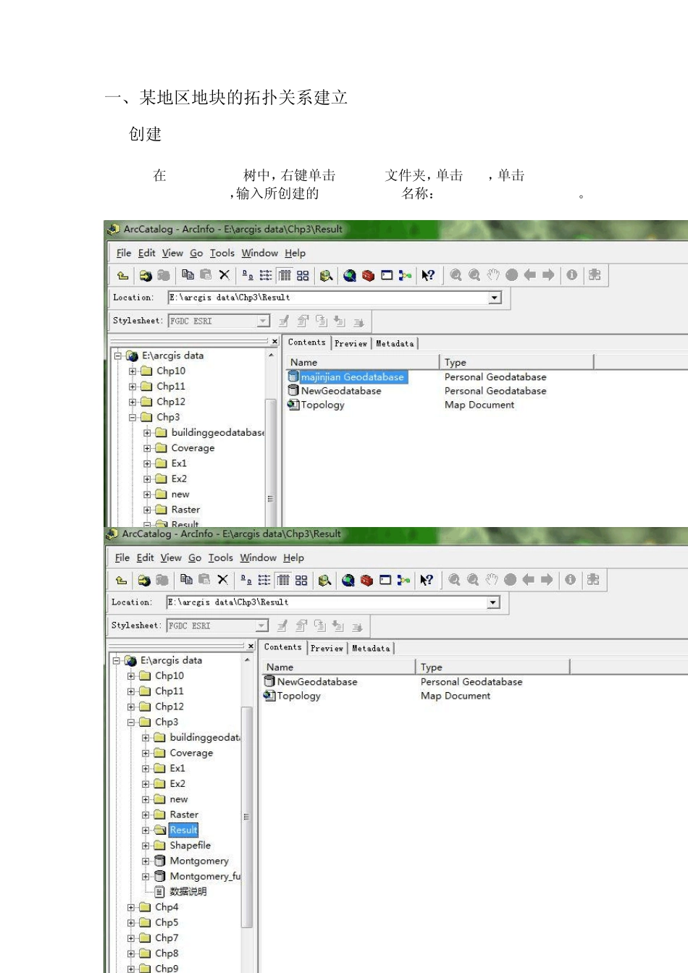Launch ArcMap from upper window toolbar
This screenshot has width=688, height=973.
pos(350,275)
